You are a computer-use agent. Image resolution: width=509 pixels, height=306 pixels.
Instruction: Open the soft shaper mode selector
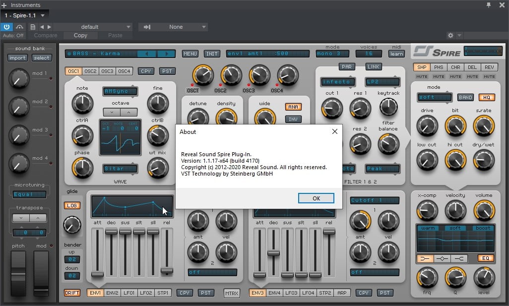(435, 97)
